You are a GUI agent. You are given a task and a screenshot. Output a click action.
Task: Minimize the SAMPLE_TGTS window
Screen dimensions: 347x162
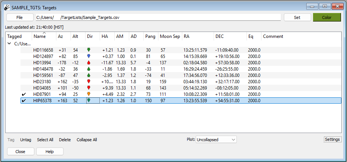click(x=312, y=7)
